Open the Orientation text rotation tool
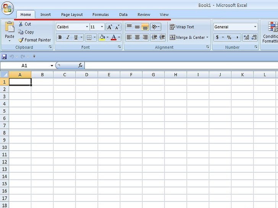Screen dimensions: 278x208 (155, 27)
